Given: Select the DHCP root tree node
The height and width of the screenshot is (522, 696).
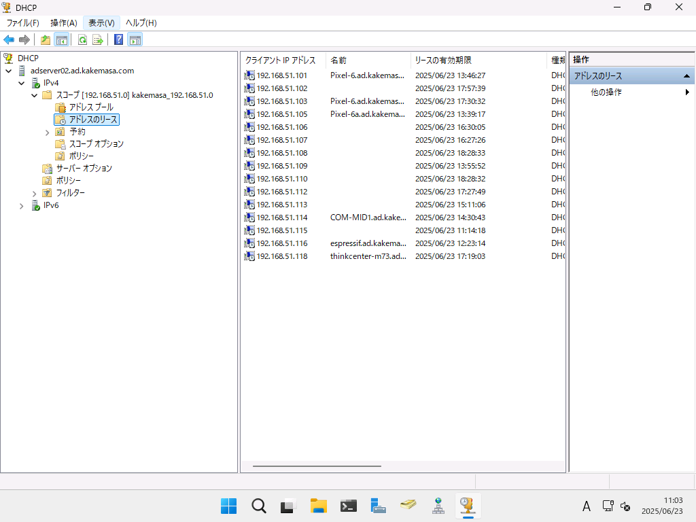Looking at the screenshot, I should tap(28, 58).
